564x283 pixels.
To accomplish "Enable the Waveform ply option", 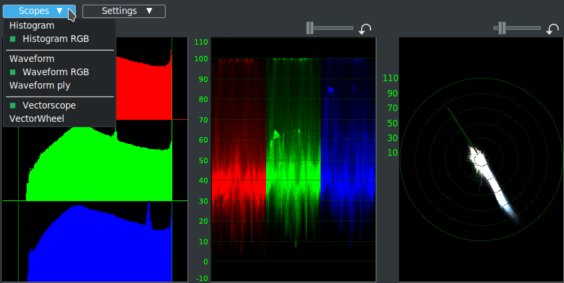I will pyautogui.click(x=39, y=85).
